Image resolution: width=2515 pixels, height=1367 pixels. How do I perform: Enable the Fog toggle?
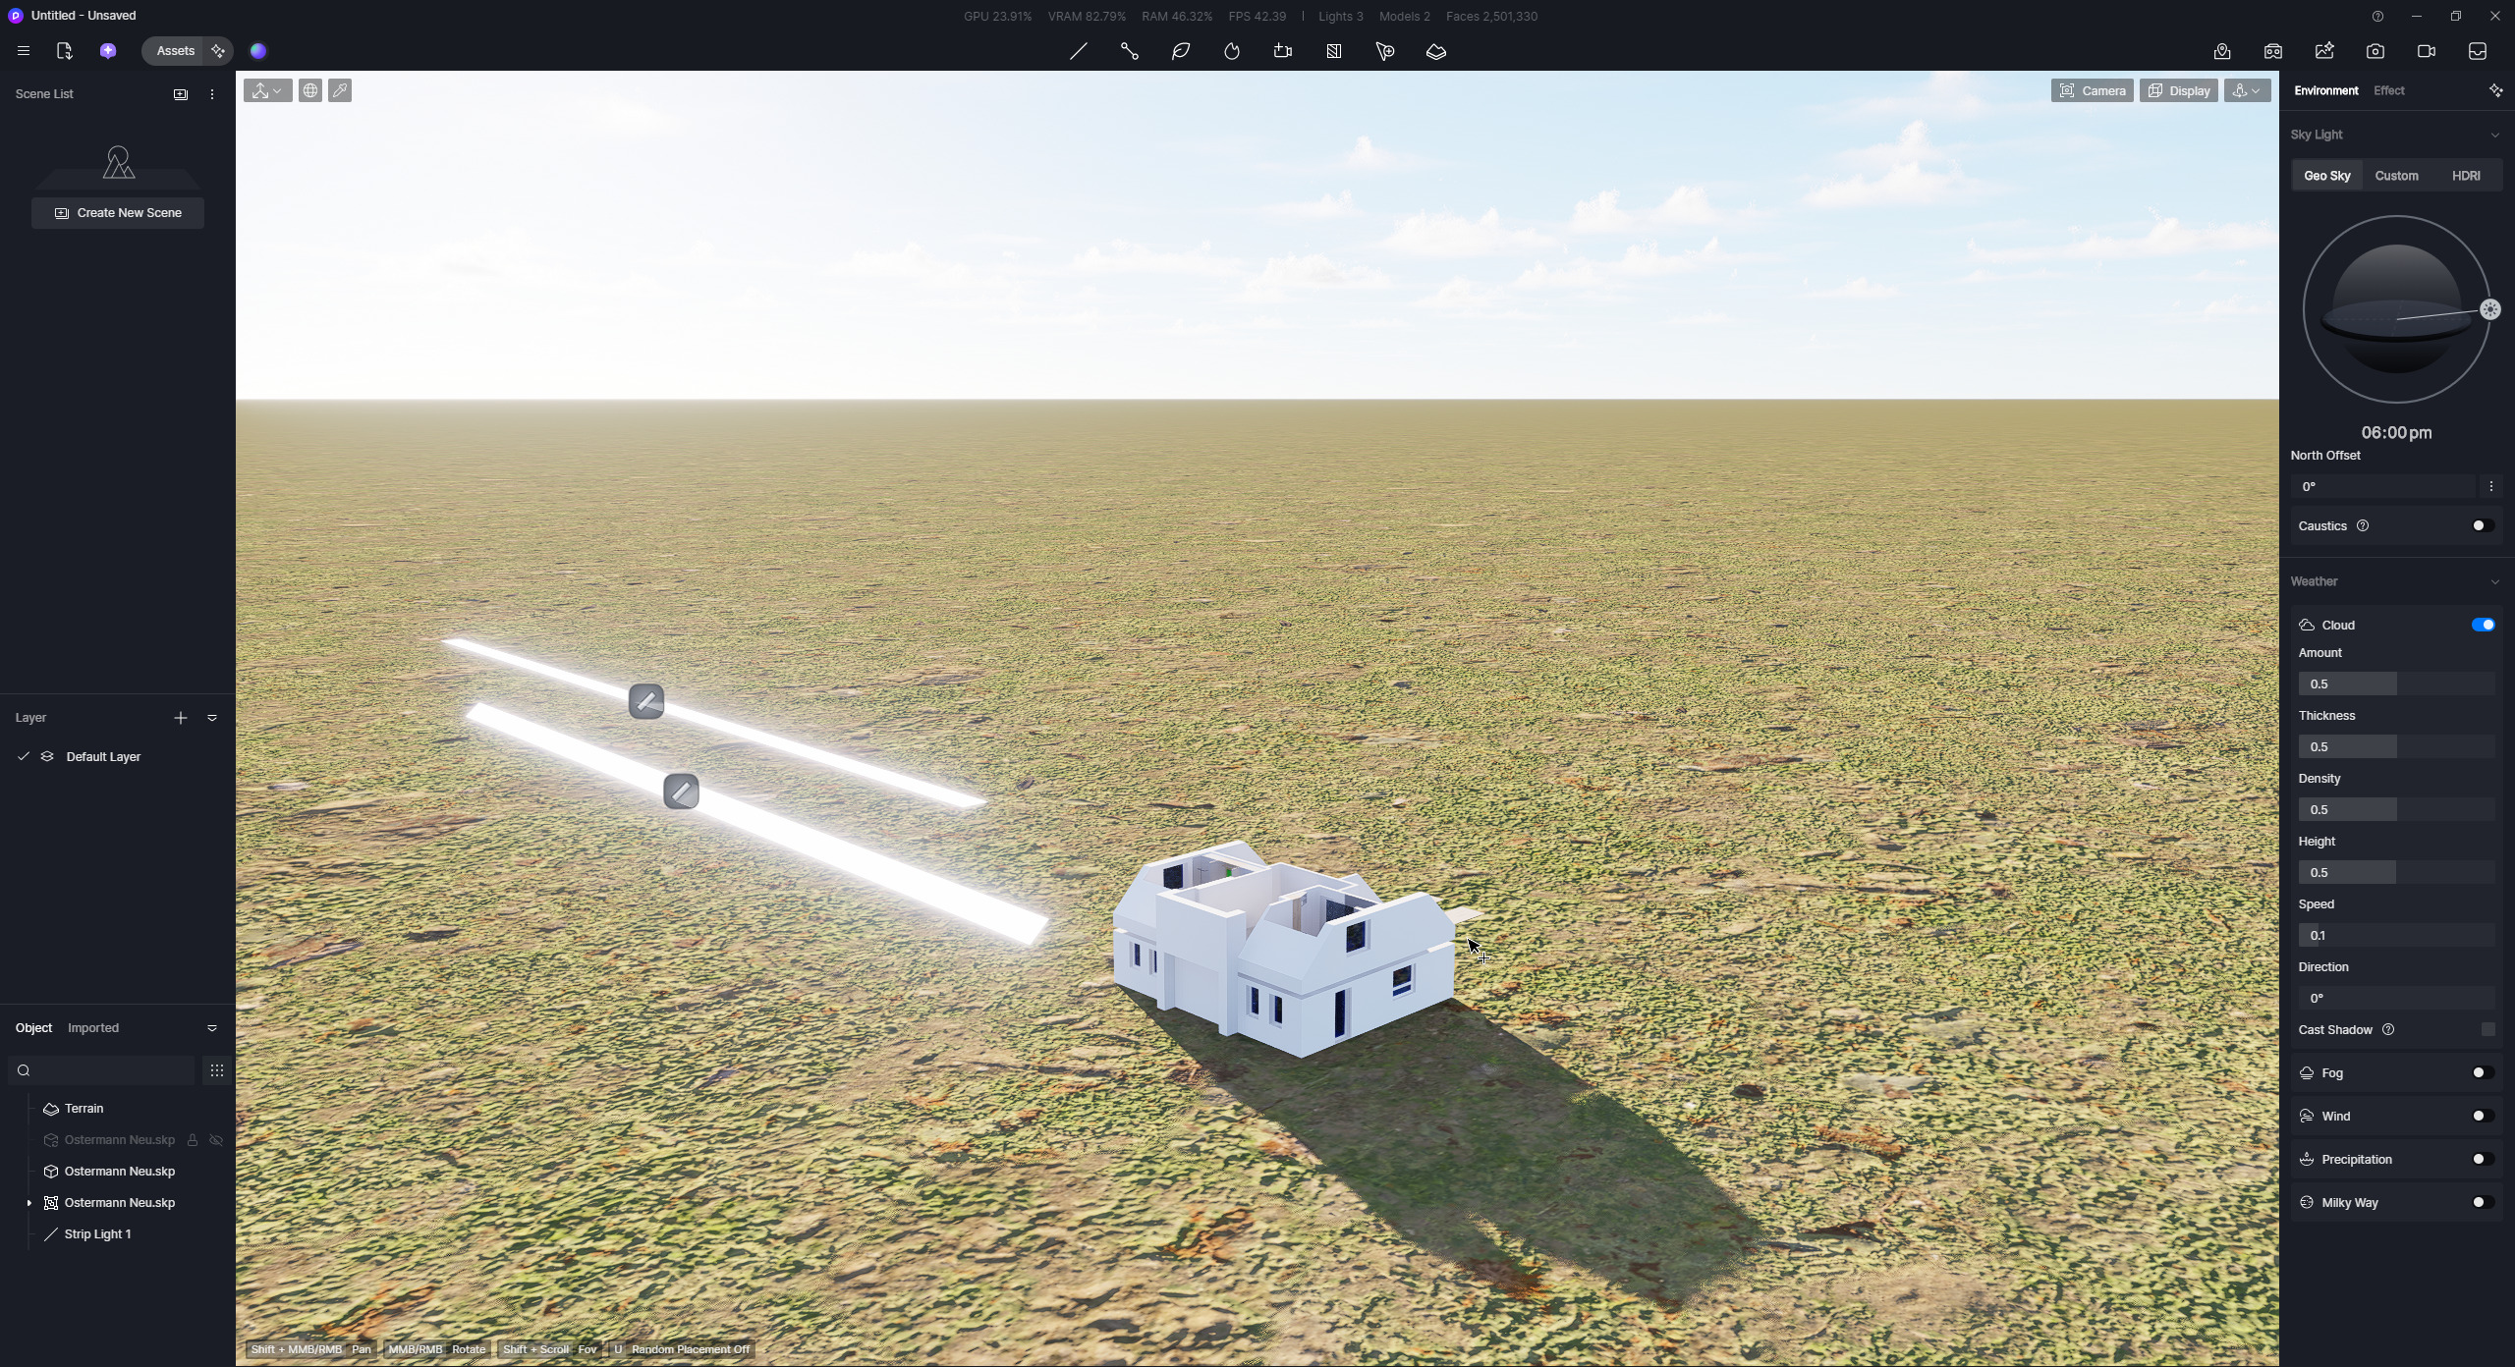[x=2483, y=1072]
